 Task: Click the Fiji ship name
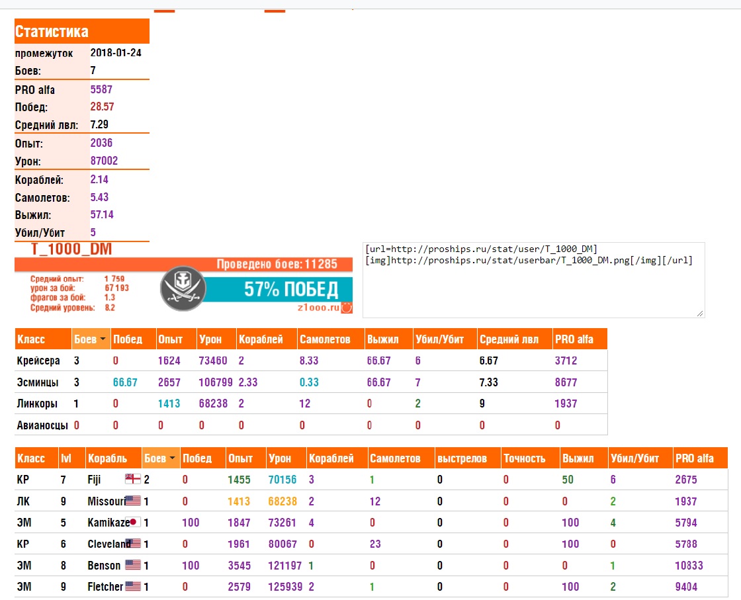click(x=94, y=480)
